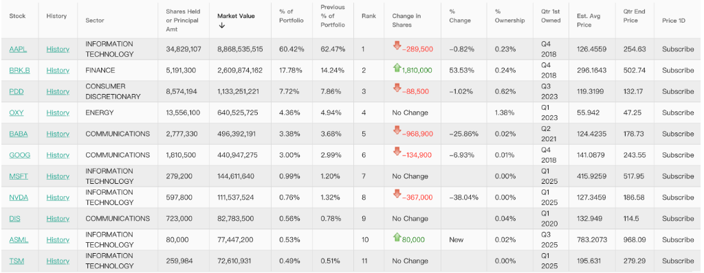View History for the BRK.B row

point(58,71)
